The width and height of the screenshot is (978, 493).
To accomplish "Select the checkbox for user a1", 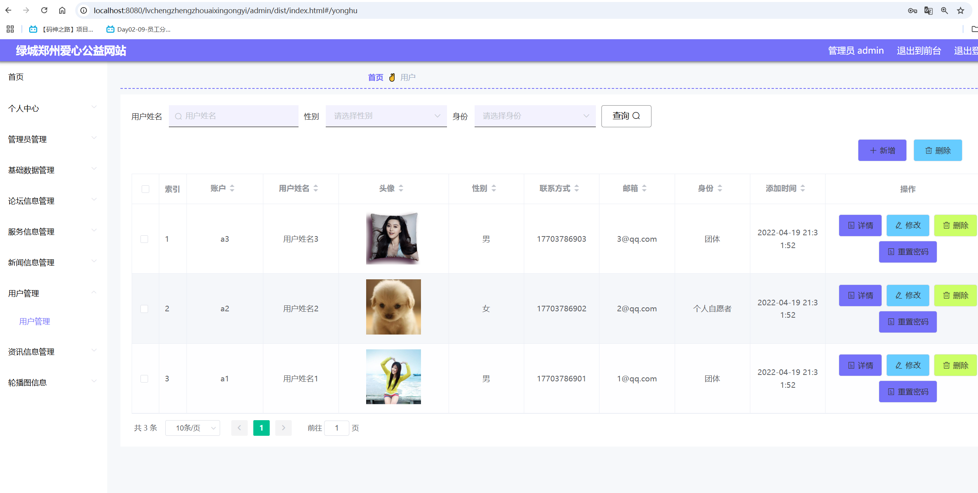I will 144,379.
